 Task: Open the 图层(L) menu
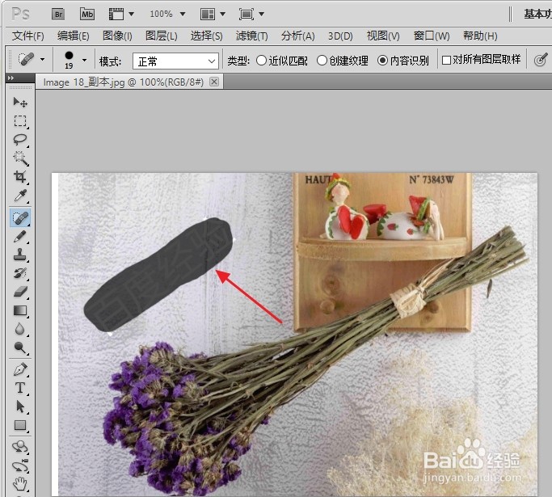pos(161,36)
